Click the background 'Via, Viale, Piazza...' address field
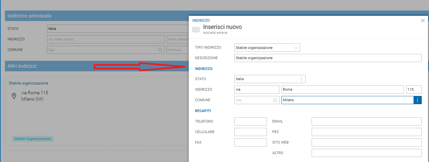429x162 pixels. coord(106,39)
